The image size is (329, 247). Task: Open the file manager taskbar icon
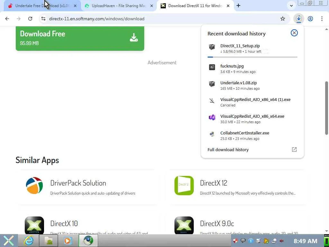[49, 241]
